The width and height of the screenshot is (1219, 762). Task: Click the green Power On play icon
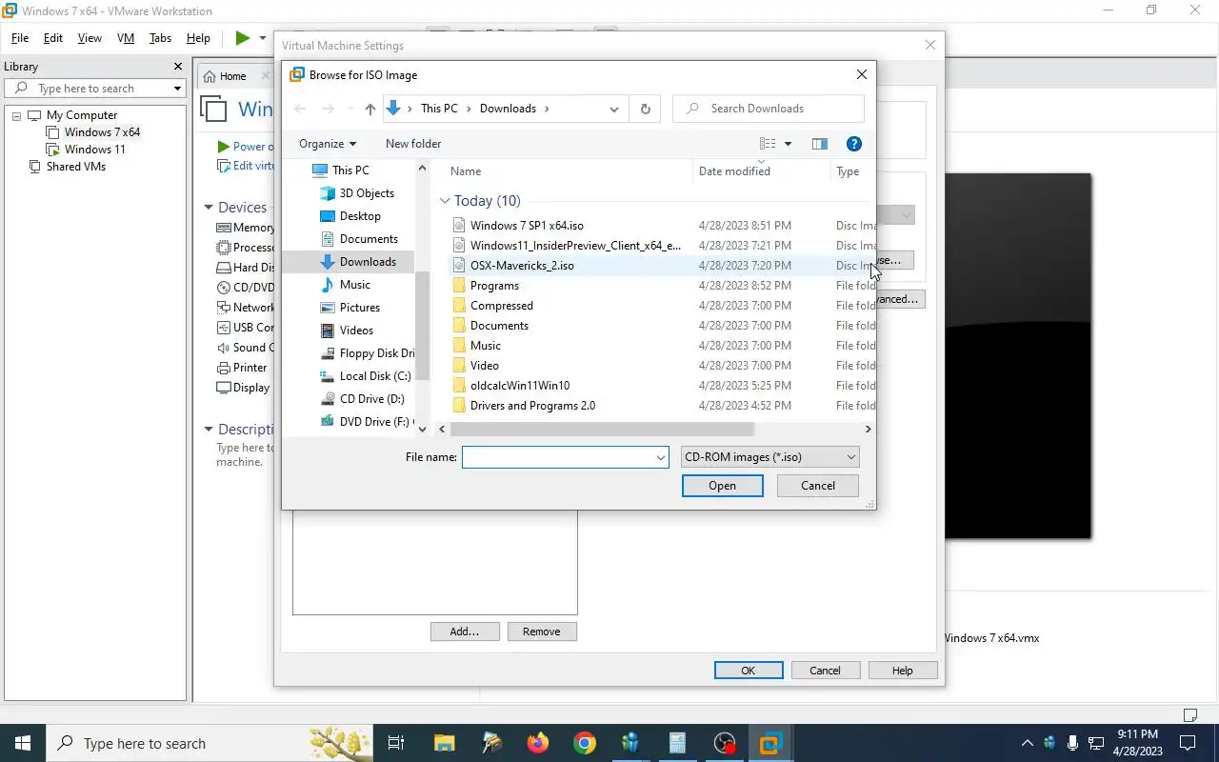[x=242, y=38]
